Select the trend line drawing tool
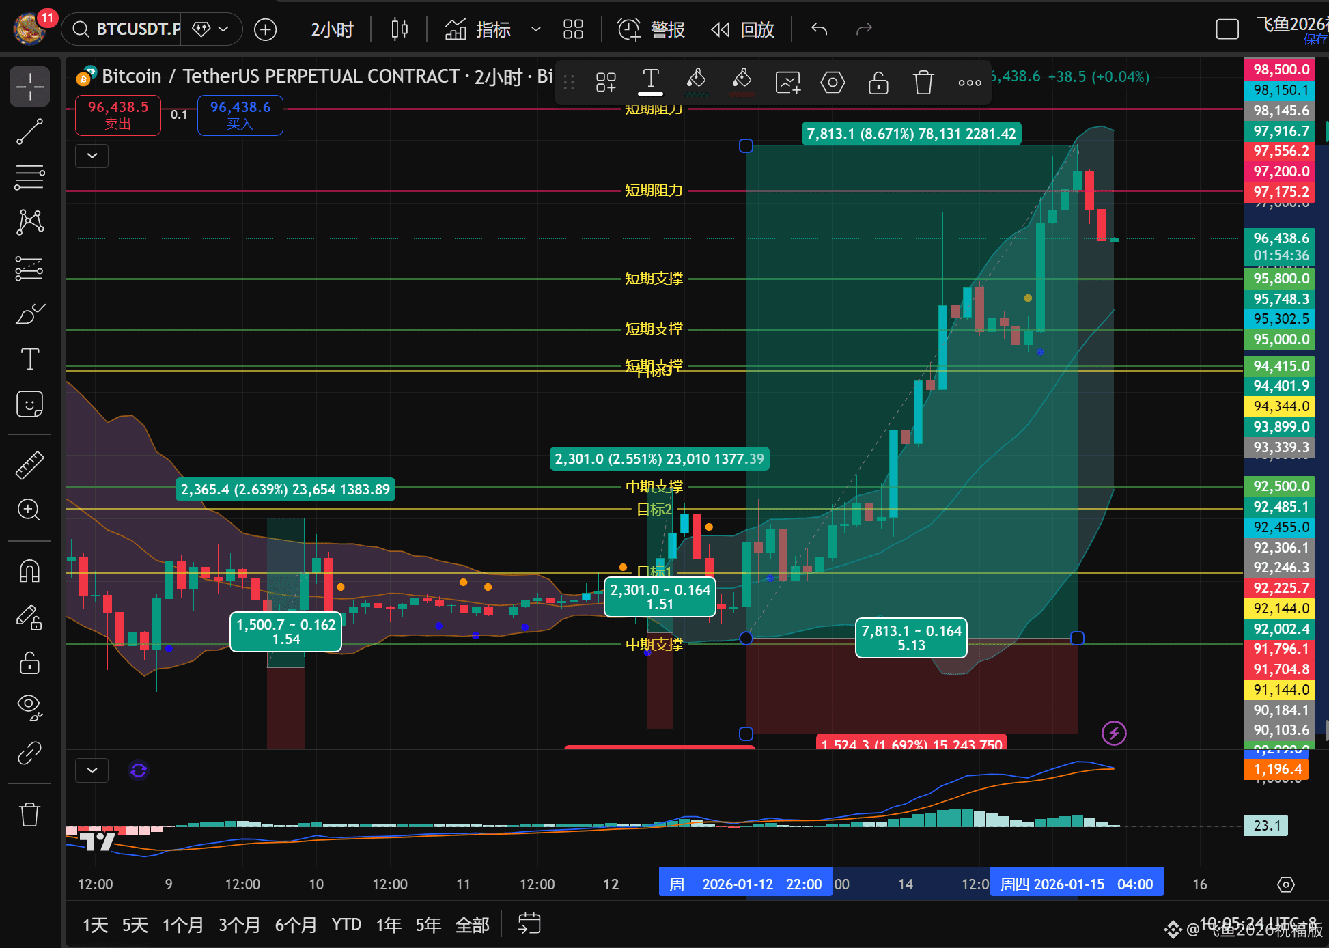The width and height of the screenshot is (1329, 948). [x=29, y=132]
